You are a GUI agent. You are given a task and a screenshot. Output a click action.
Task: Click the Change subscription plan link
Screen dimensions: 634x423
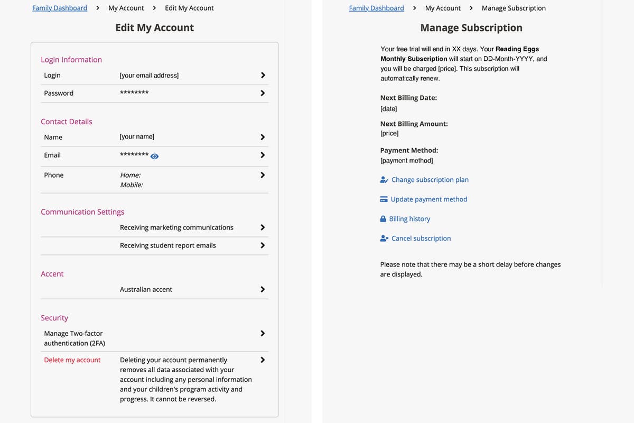coord(429,180)
